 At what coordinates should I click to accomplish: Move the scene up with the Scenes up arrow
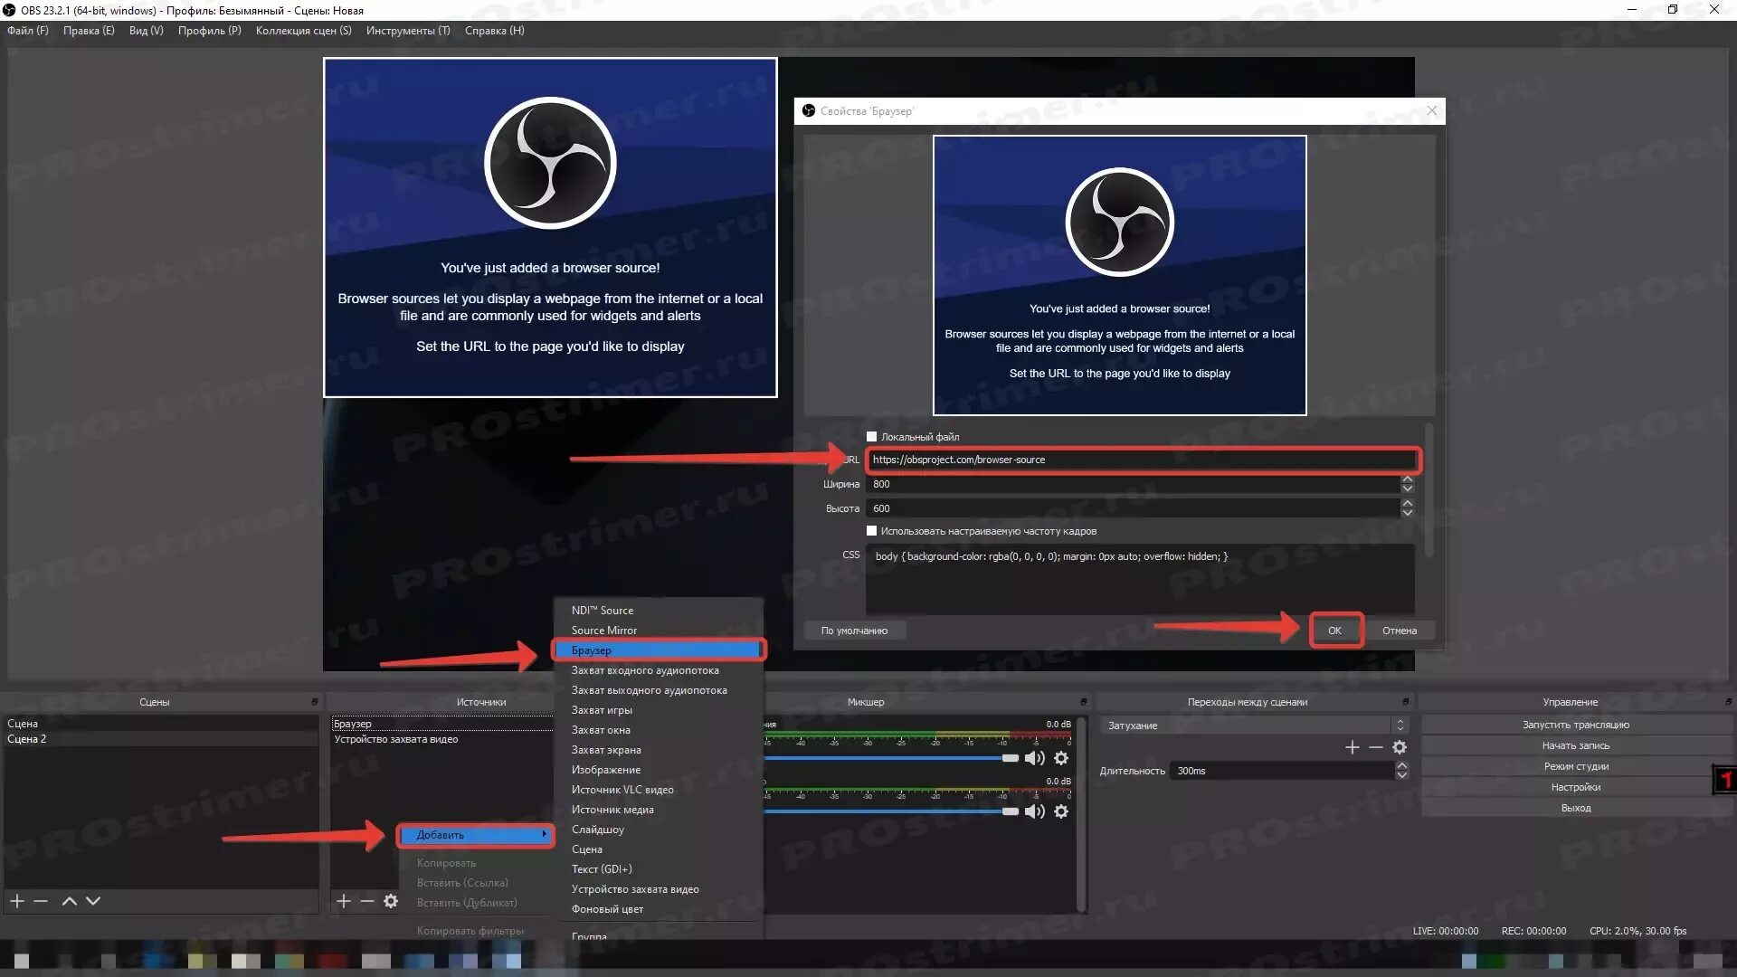[x=69, y=901]
